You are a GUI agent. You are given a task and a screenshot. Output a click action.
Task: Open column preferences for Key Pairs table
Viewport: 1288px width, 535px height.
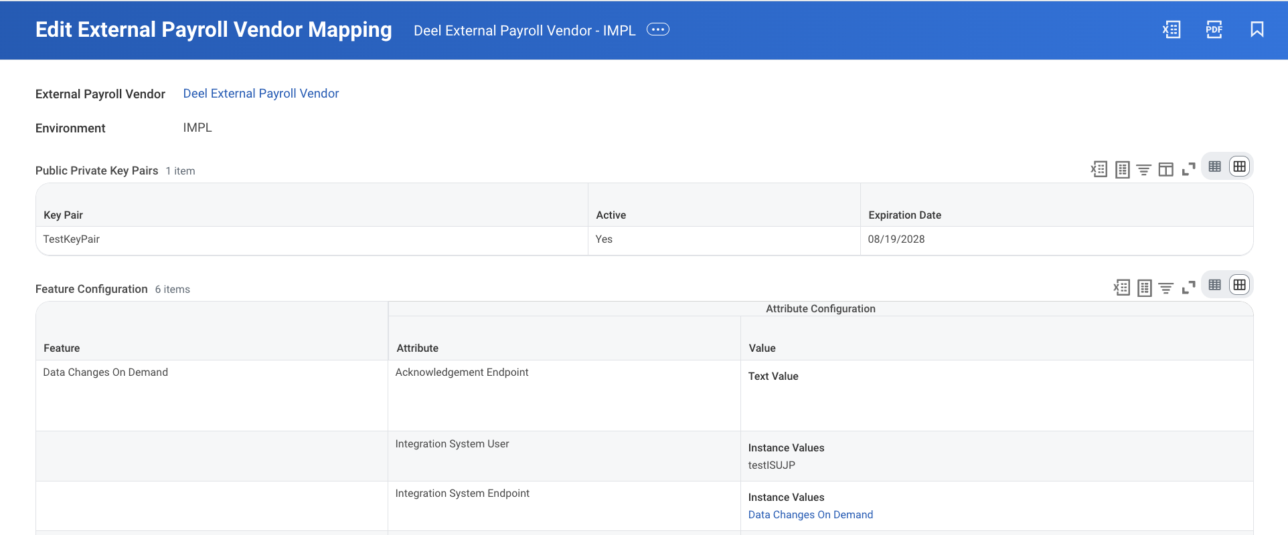pos(1166,170)
